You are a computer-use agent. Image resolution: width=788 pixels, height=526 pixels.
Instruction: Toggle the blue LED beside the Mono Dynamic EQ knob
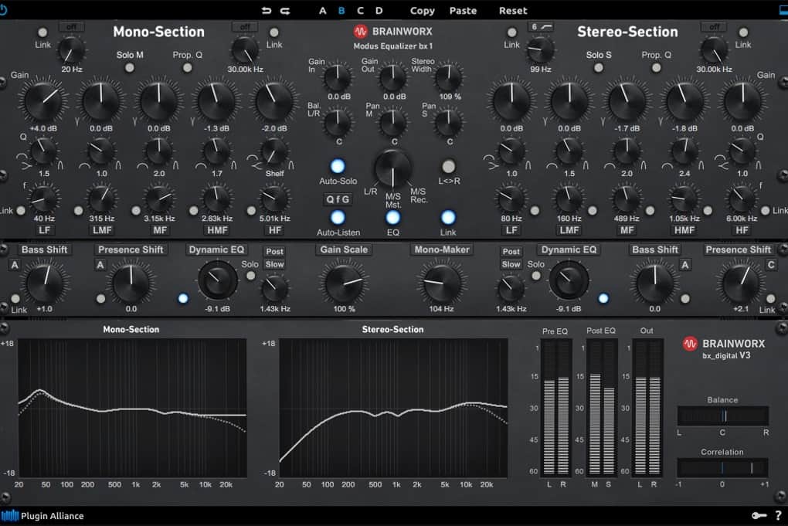[x=183, y=299]
